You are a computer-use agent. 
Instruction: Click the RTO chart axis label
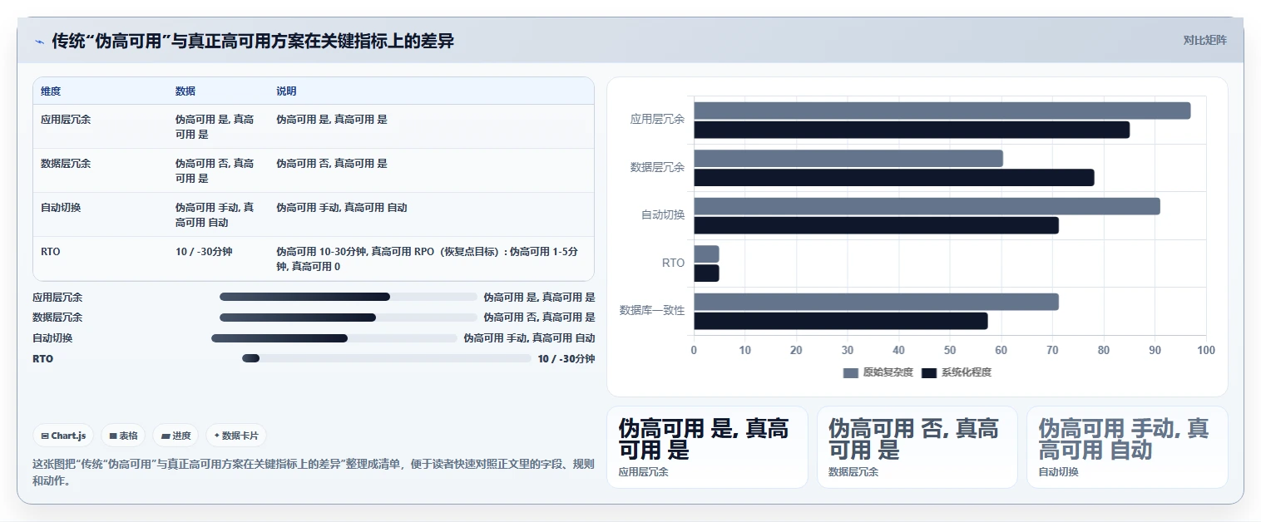[x=673, y=263]
